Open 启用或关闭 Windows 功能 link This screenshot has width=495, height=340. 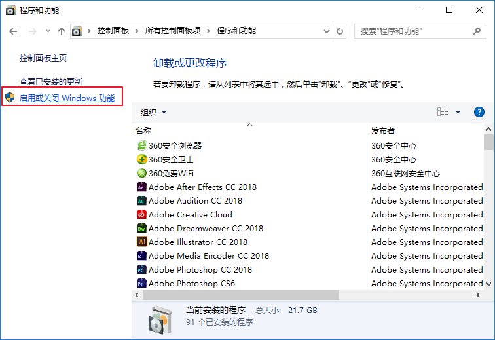pos(67,98)
